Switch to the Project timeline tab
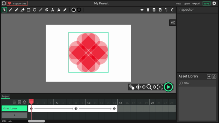 coord(5,96)
